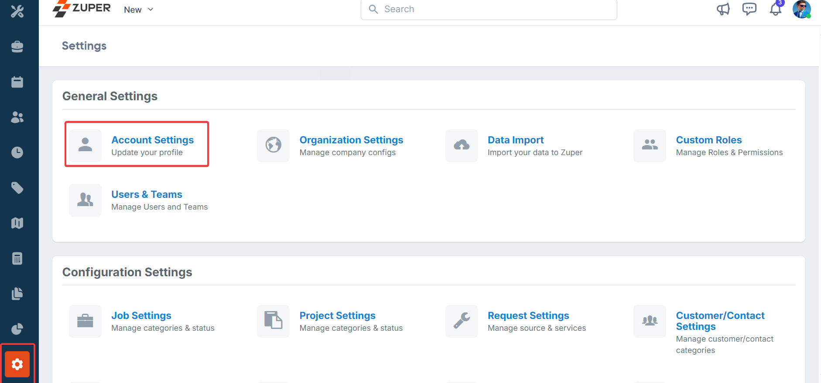This screenshot has height=383, width=821.
Task: Open Job Settings
Action: coord(141,315)
